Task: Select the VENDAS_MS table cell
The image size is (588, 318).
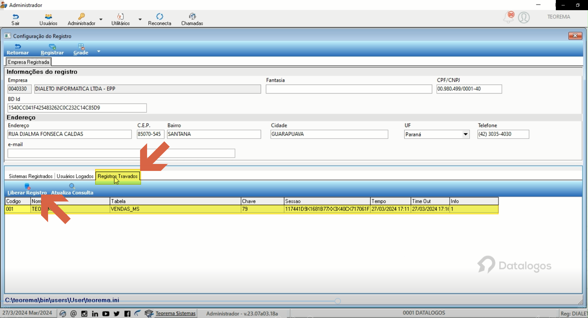Action: [x=175, y=209]
